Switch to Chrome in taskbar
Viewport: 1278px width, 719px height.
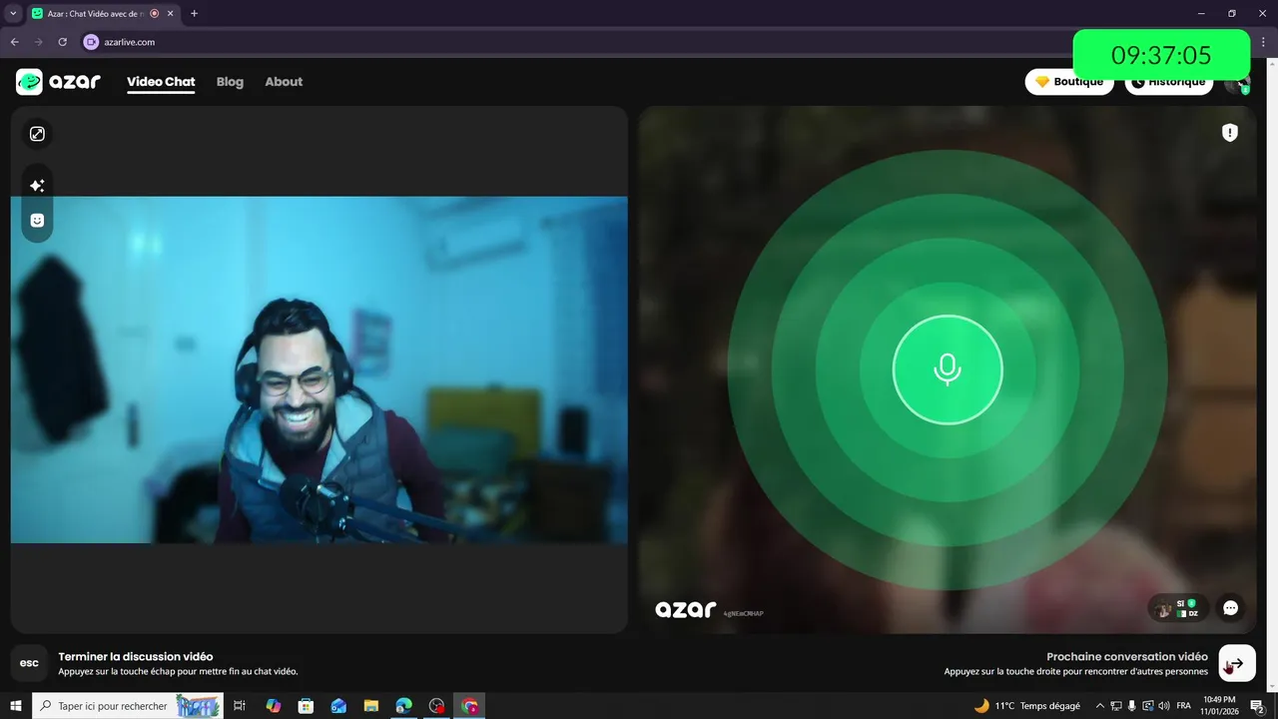click(469, 706)
